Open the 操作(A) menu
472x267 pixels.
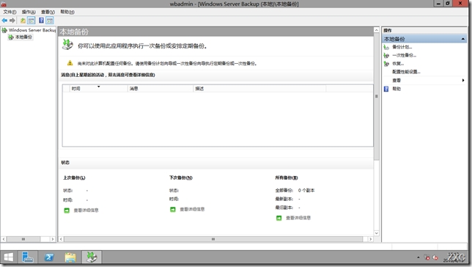click(x=29, y=12)
